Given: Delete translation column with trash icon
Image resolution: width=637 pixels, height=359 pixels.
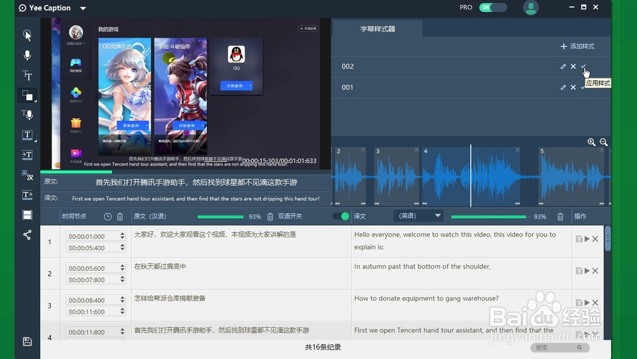Looking at the screenshot, I should (x=560, y=217).
